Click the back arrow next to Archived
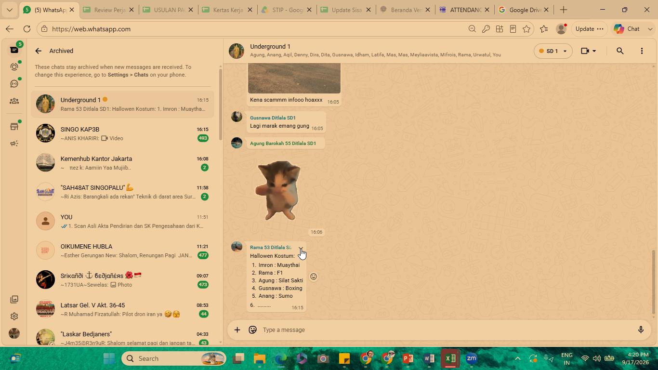The height and width of the screenshot is (370, 658). (39, 51)
